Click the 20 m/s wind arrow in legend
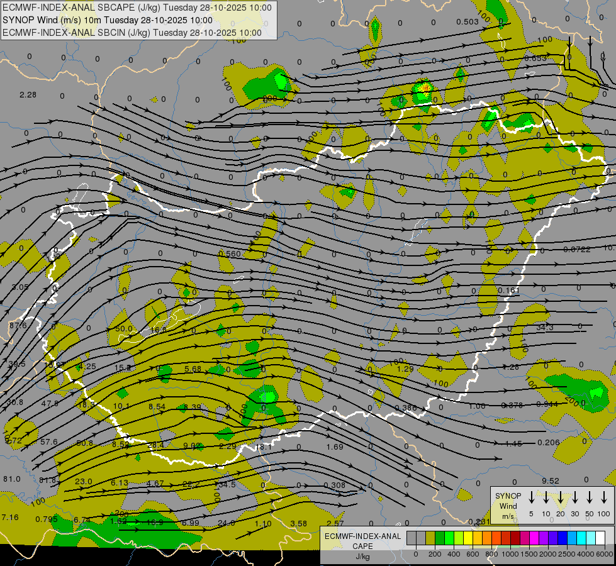Screen dimensions: 616x566 pos(560,497)
